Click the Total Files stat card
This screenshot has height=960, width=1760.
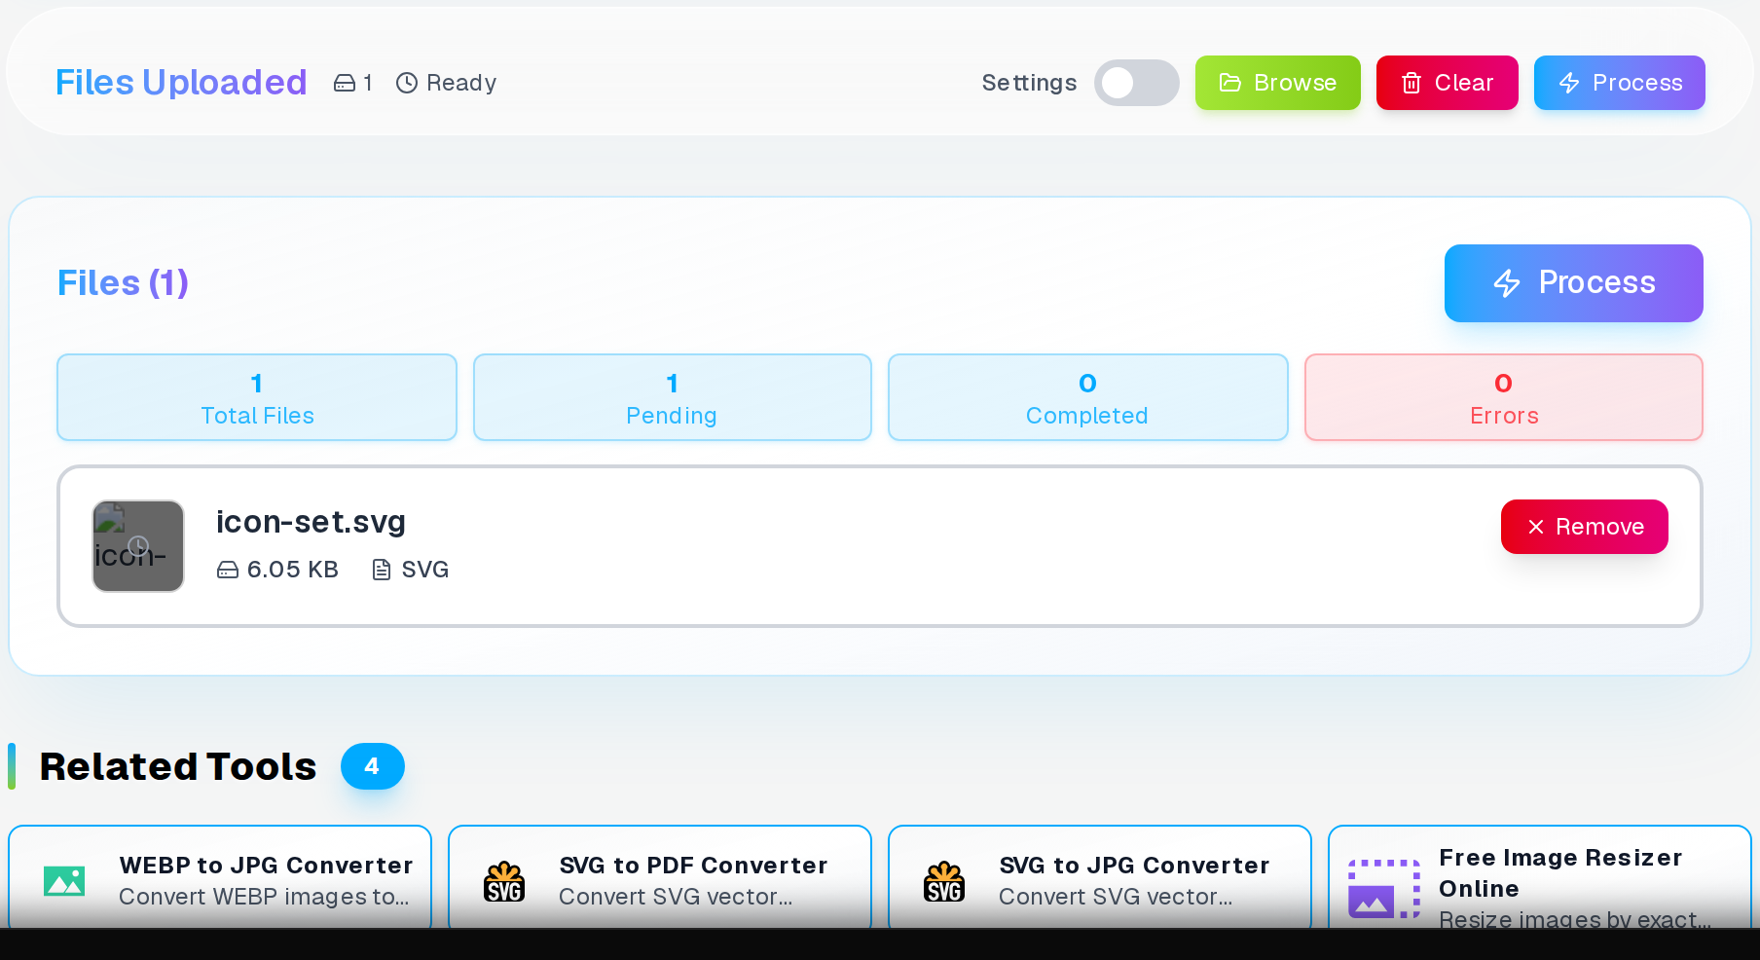tap(257, 397)
